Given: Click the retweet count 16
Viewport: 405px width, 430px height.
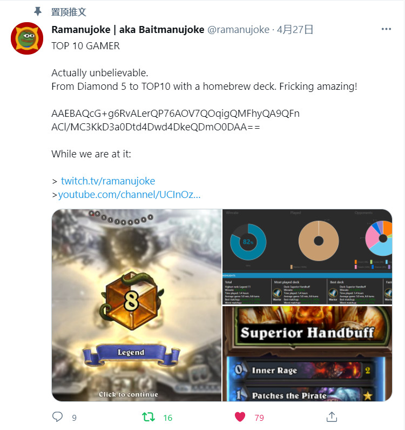Looking at the screenshot, I should [167, 418].
